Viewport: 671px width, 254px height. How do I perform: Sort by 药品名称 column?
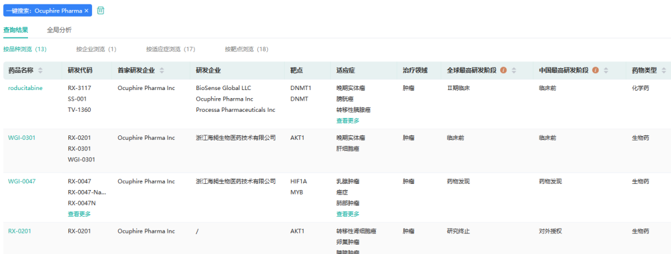pos(40,71)
